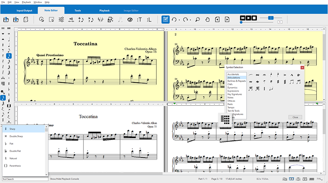Select Flat from accidentals popup
The width and height of the screenshot is (328, 183).
click(x=23, y=144)
